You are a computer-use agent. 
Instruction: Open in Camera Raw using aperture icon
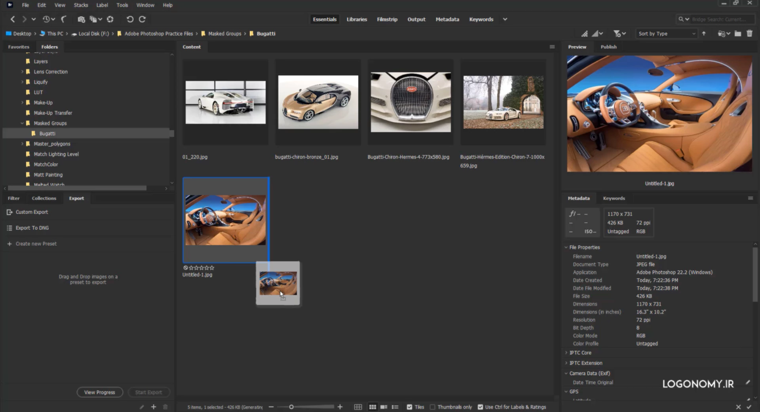click(110, 19)
